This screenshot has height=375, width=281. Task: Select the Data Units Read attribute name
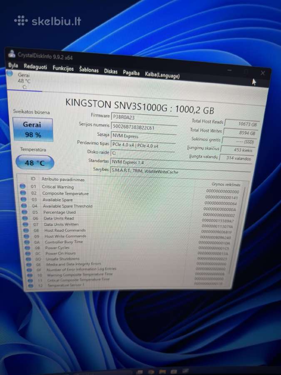tap(59, 218)
